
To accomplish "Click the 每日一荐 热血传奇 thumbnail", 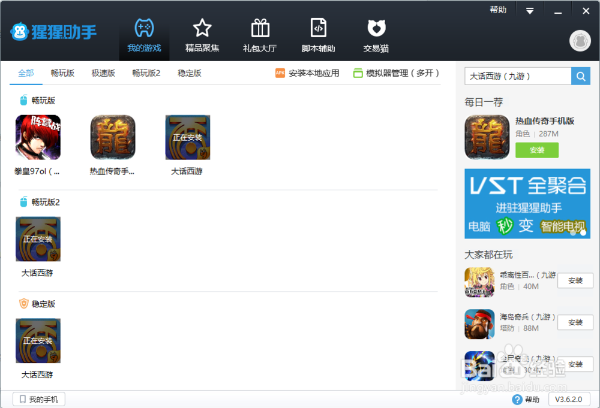I will 487,137.
